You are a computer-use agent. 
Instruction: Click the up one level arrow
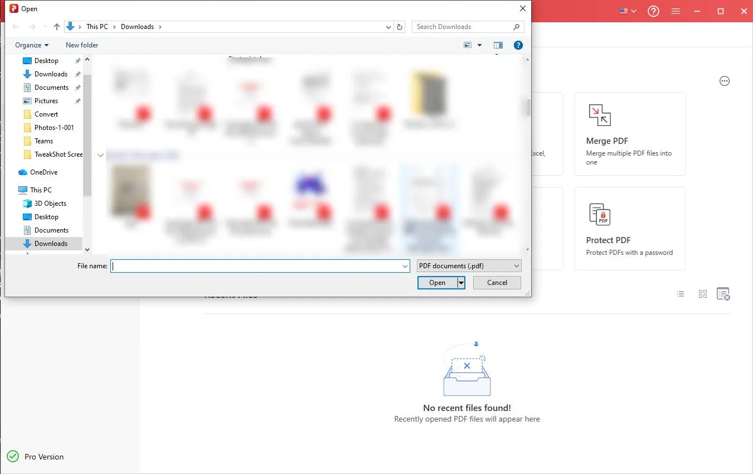56,26
